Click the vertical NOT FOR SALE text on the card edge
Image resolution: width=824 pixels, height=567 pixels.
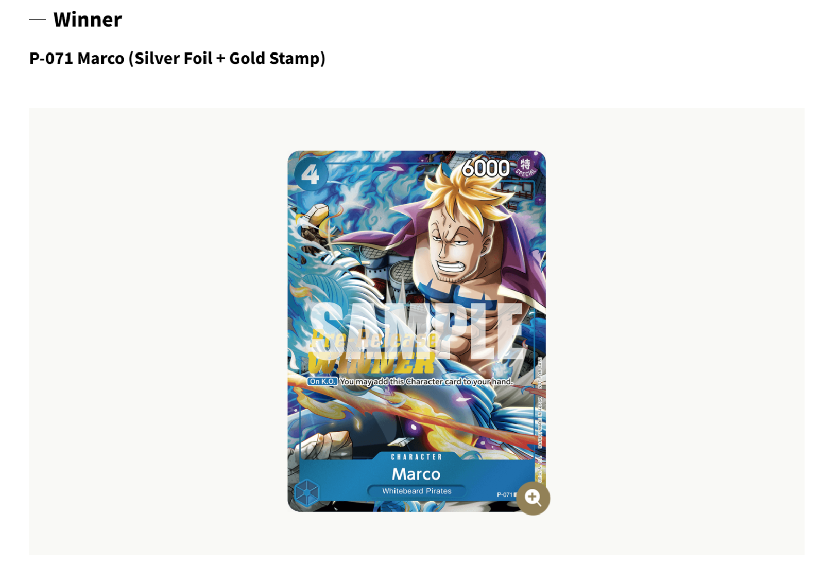(x=540, y=373)
